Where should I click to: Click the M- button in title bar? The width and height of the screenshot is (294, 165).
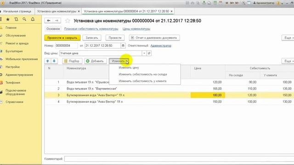pos(237,3)
